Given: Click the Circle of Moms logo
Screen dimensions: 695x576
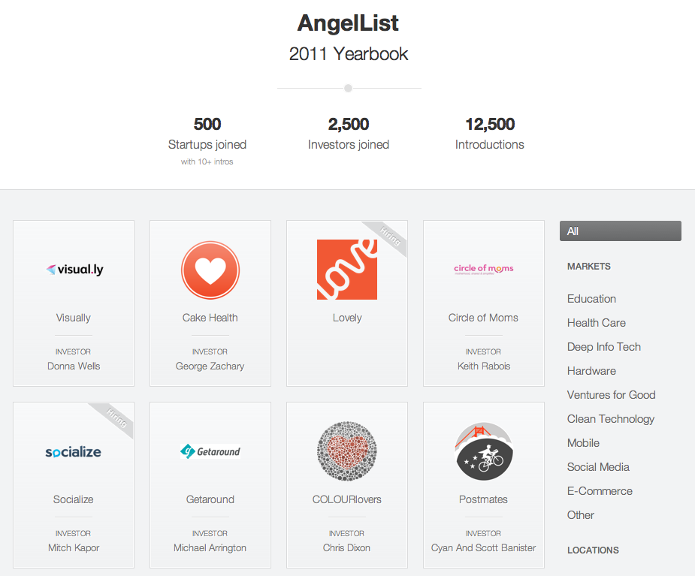Looking at the screenshot, I should click(484, 269).
